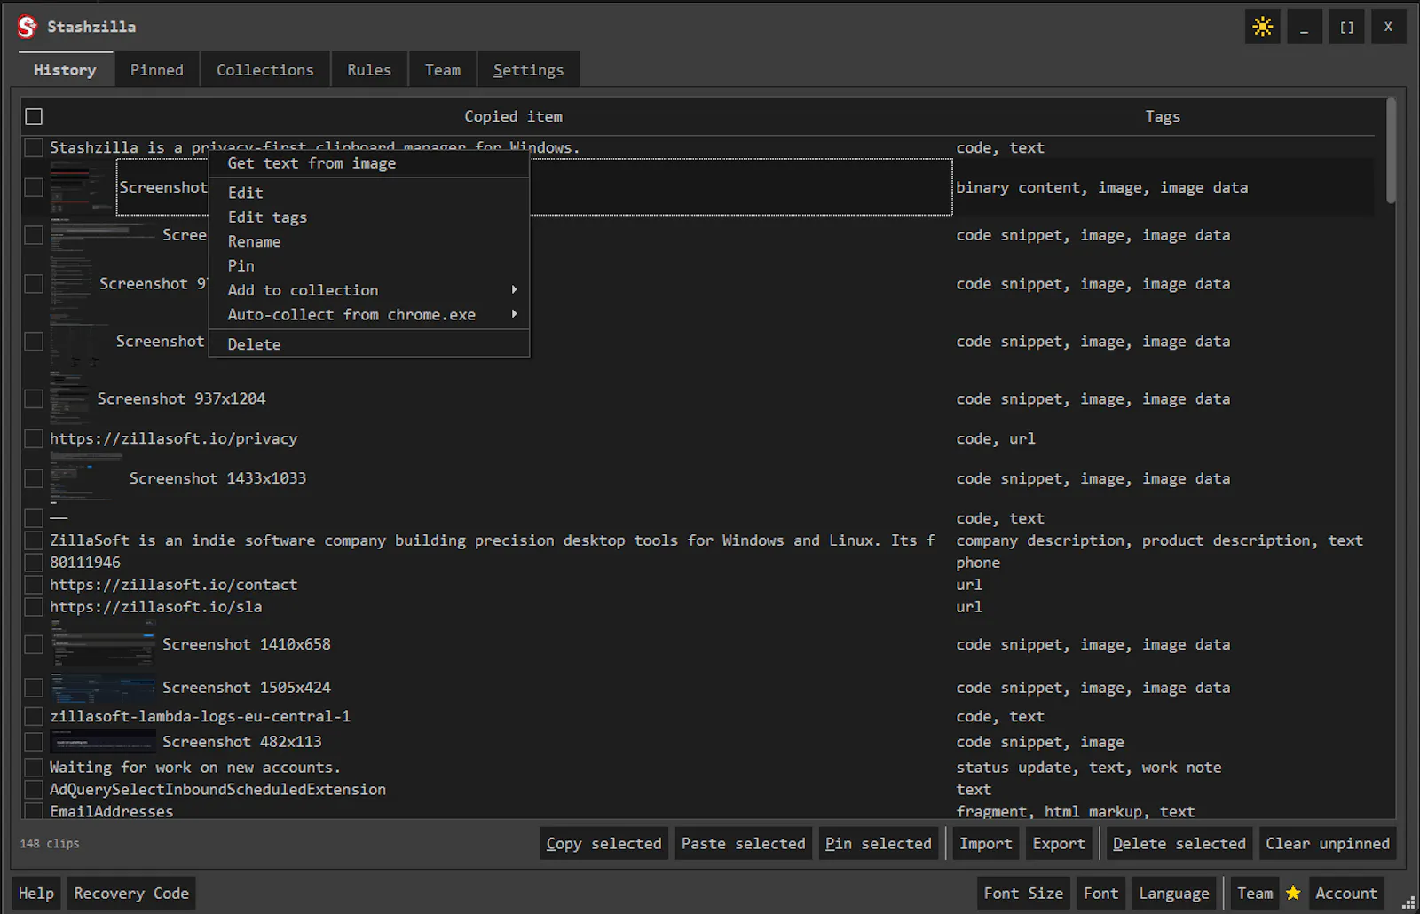Click the Import button
This screenshot has height=914, width=1420.
[x=986, y=843]
